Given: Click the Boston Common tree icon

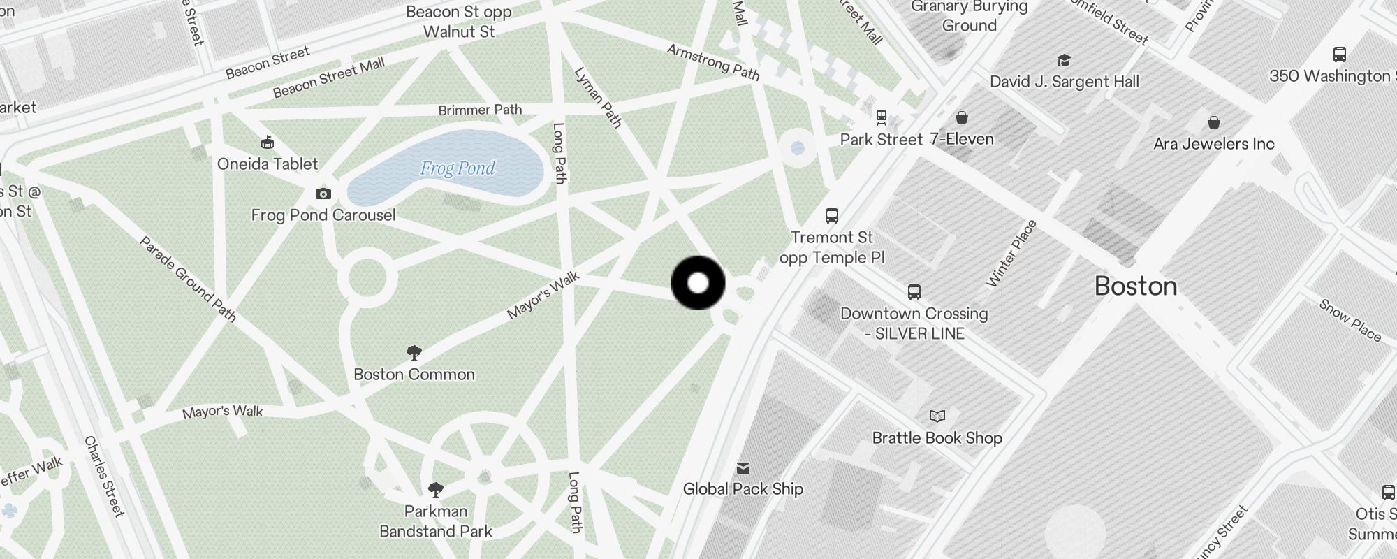Looking at the screenshot, I should pos(414,352).
